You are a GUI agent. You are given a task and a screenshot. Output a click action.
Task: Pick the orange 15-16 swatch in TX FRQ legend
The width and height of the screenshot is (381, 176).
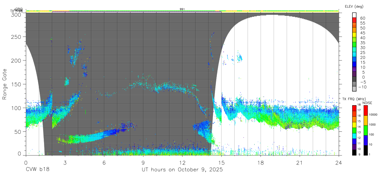click(354, 119)
